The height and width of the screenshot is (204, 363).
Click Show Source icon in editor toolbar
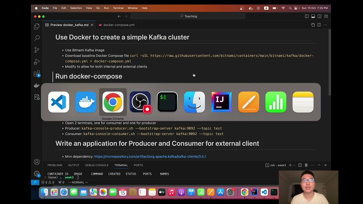313,25
